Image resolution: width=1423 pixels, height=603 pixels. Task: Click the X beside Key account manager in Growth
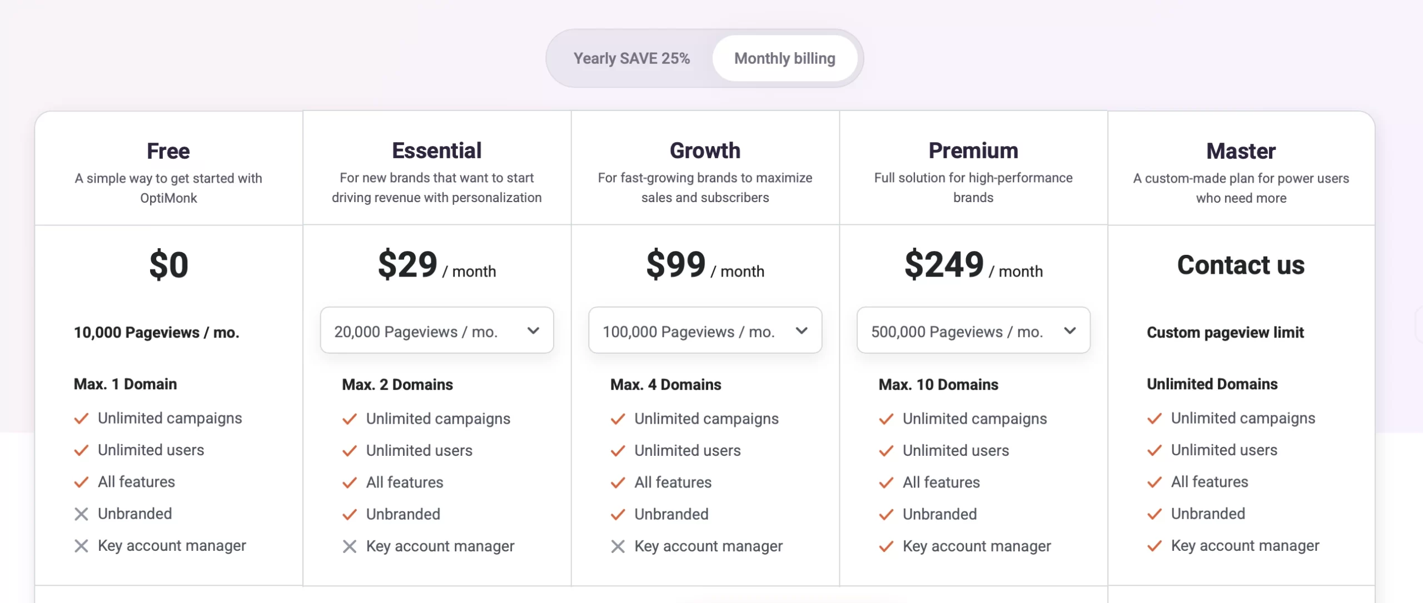[618, 546]
